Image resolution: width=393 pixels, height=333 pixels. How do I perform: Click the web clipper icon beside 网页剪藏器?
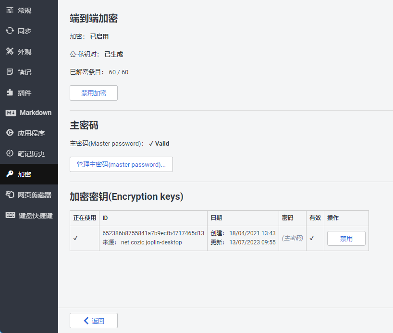[10, 194]
